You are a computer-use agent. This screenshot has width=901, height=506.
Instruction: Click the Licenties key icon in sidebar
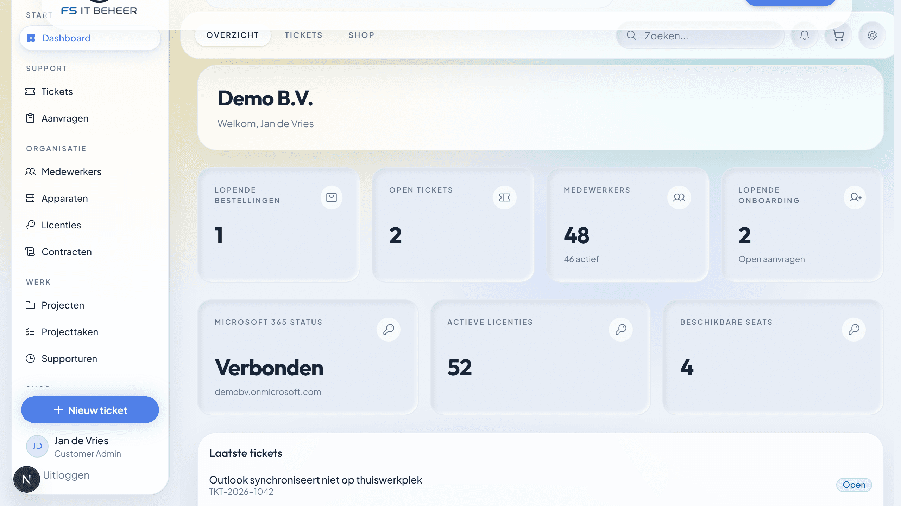30,225
